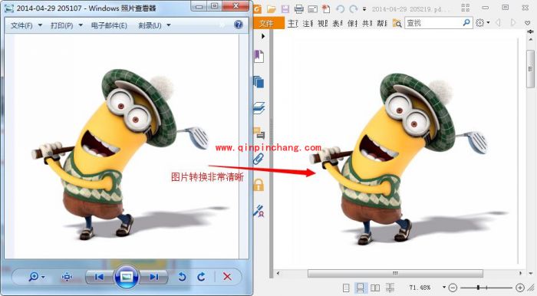Viewport: 537px width, 296px height.
Task: Open 打印(P) menu in Photo Viewer
Action: click(x=62, y=25)
